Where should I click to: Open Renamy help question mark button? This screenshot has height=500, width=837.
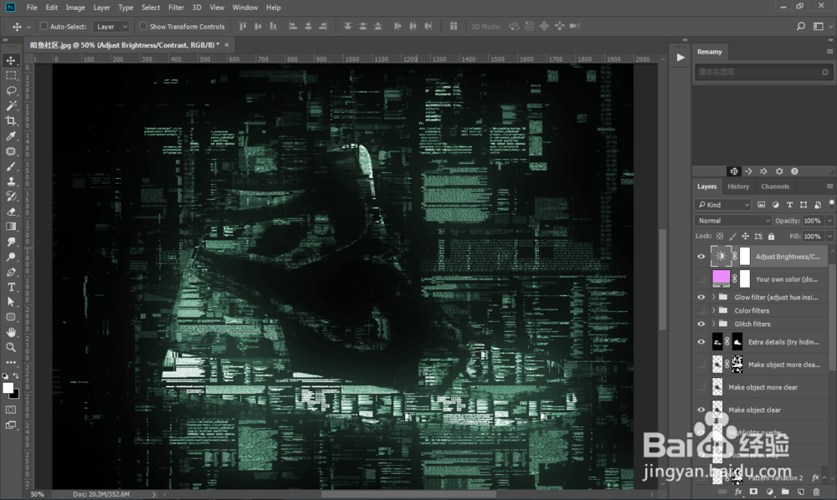click(x=794, y=171)
